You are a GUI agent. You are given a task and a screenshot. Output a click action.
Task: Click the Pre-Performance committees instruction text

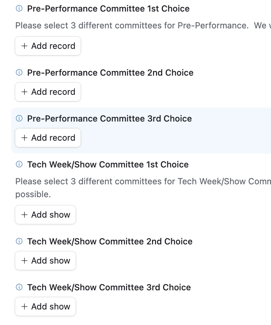[143, 25]
